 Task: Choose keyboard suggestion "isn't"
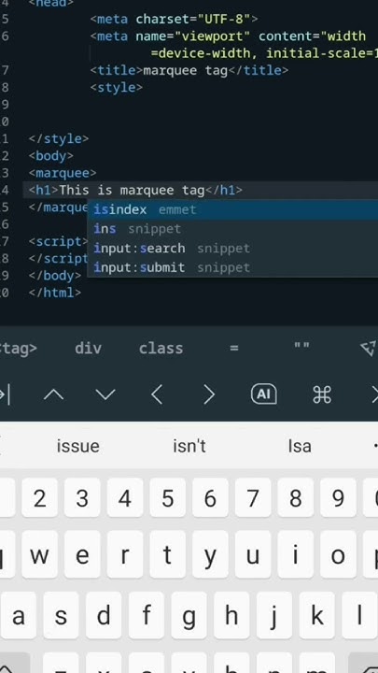[189, 447]
